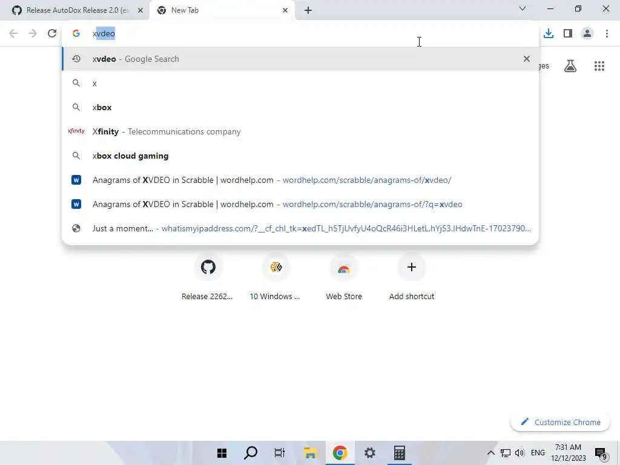Show hidden system tray icons
The height and width of the screenshot is (465, 620).
coord(490,453)
